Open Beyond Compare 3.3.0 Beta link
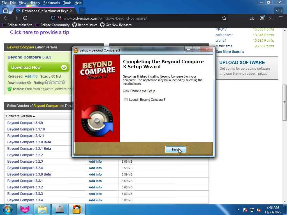 click(x=29, y=174)
